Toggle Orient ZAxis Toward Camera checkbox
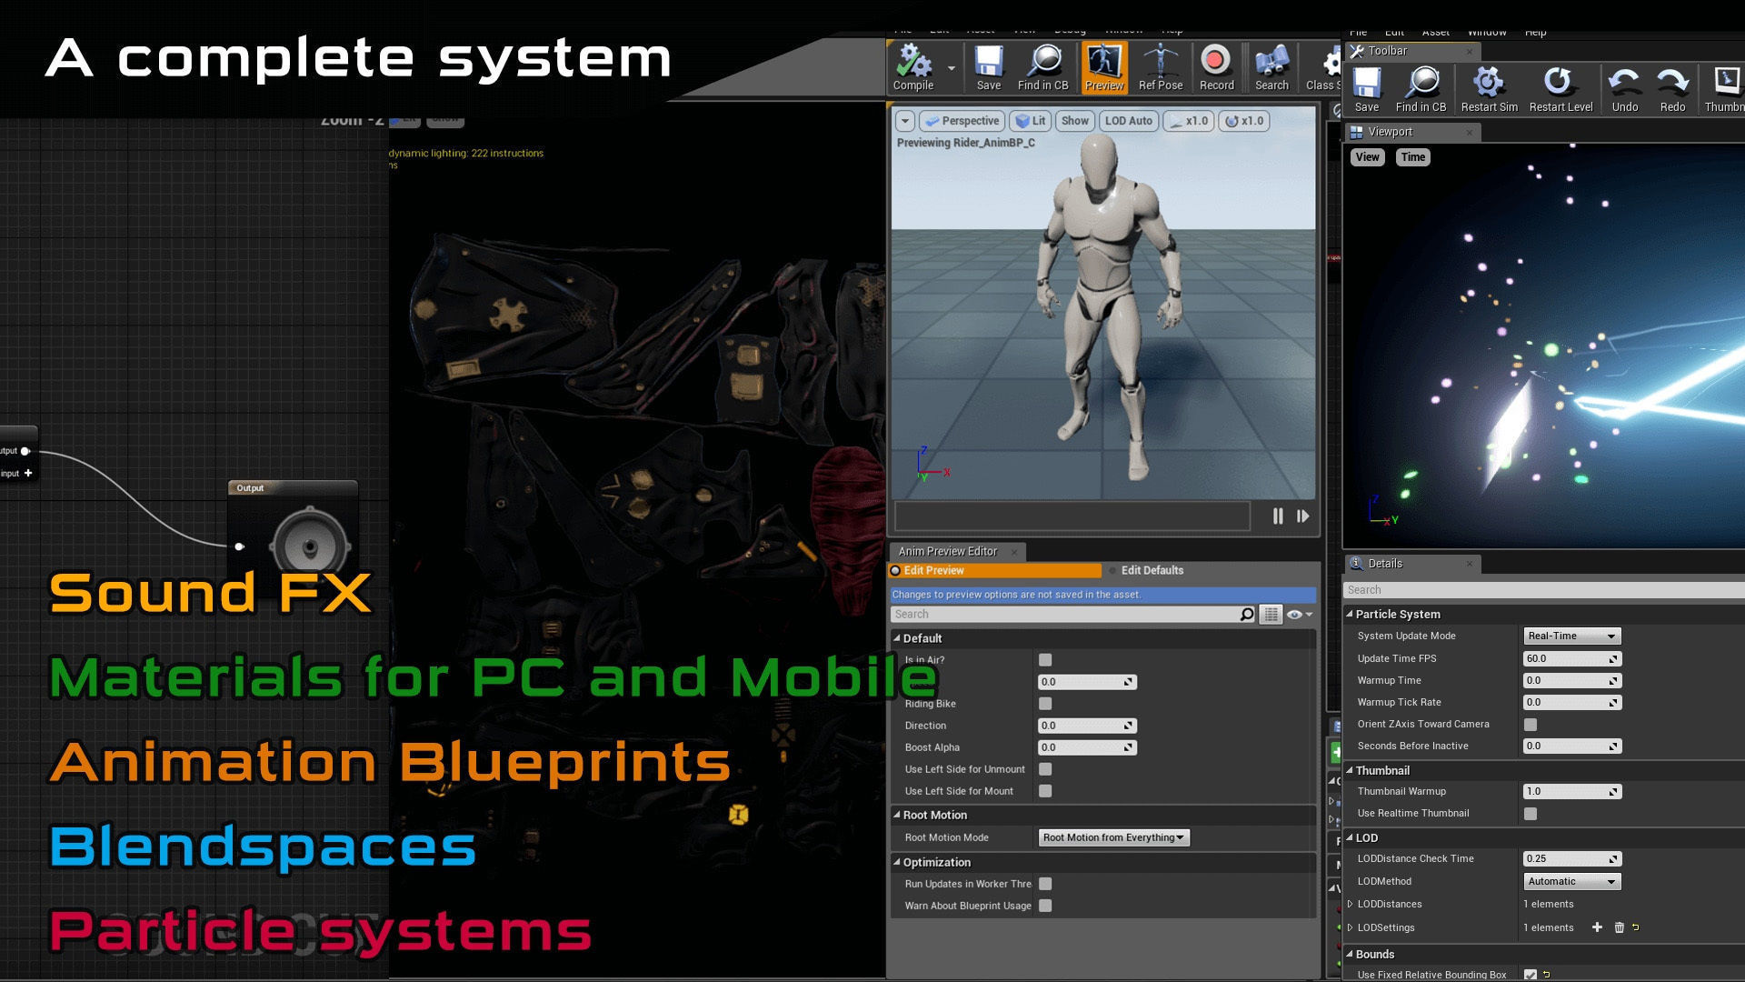This screenshot has width=1745, height=982. click(1531, 725)
